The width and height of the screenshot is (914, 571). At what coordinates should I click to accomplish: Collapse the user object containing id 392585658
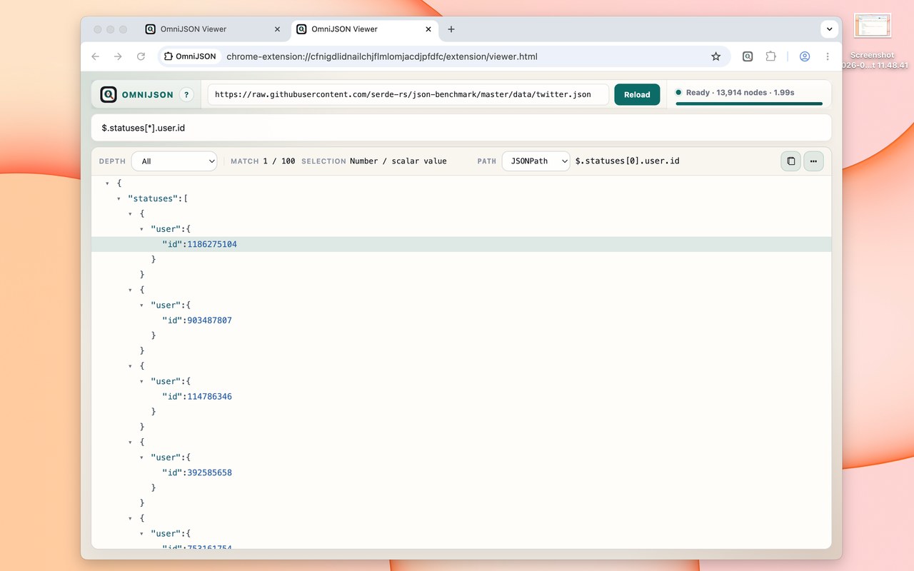tap(141, 458)
